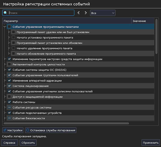Click the horizontal scrollbar under the list
Screen dimensions: 161x147
pyautogui.click(x=66, y=123)
